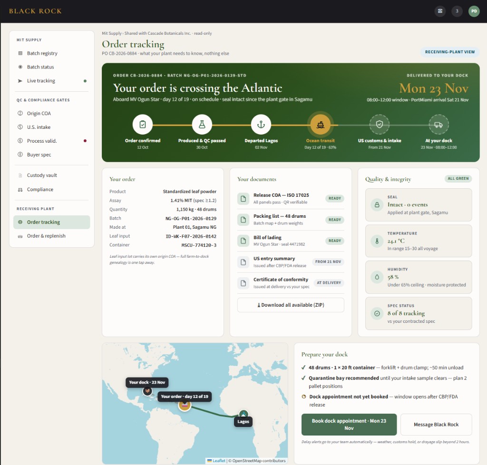Click the Compliance scales icon
The width and height of the screenshot is (487, 465).
(x=20, y=189)
